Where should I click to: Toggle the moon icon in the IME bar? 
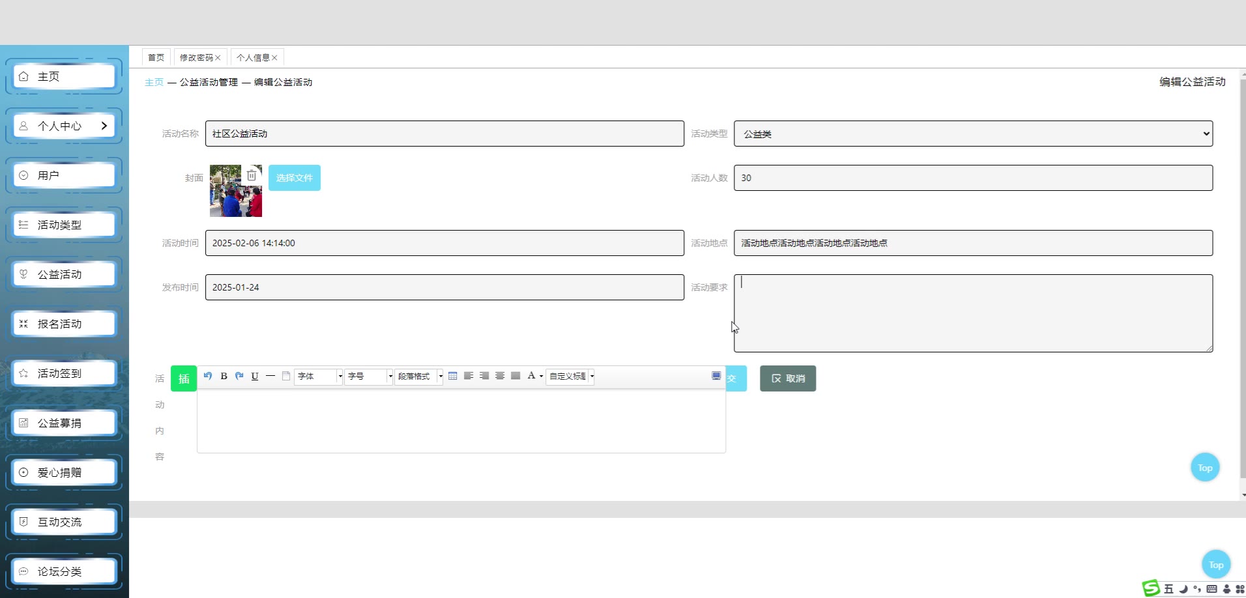(x=1183, y=589)
